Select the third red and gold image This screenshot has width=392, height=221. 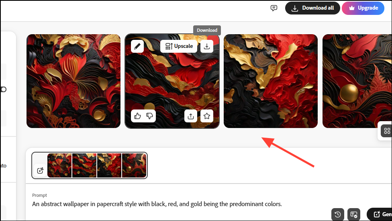pyautogui.click(x=270, y=81)
